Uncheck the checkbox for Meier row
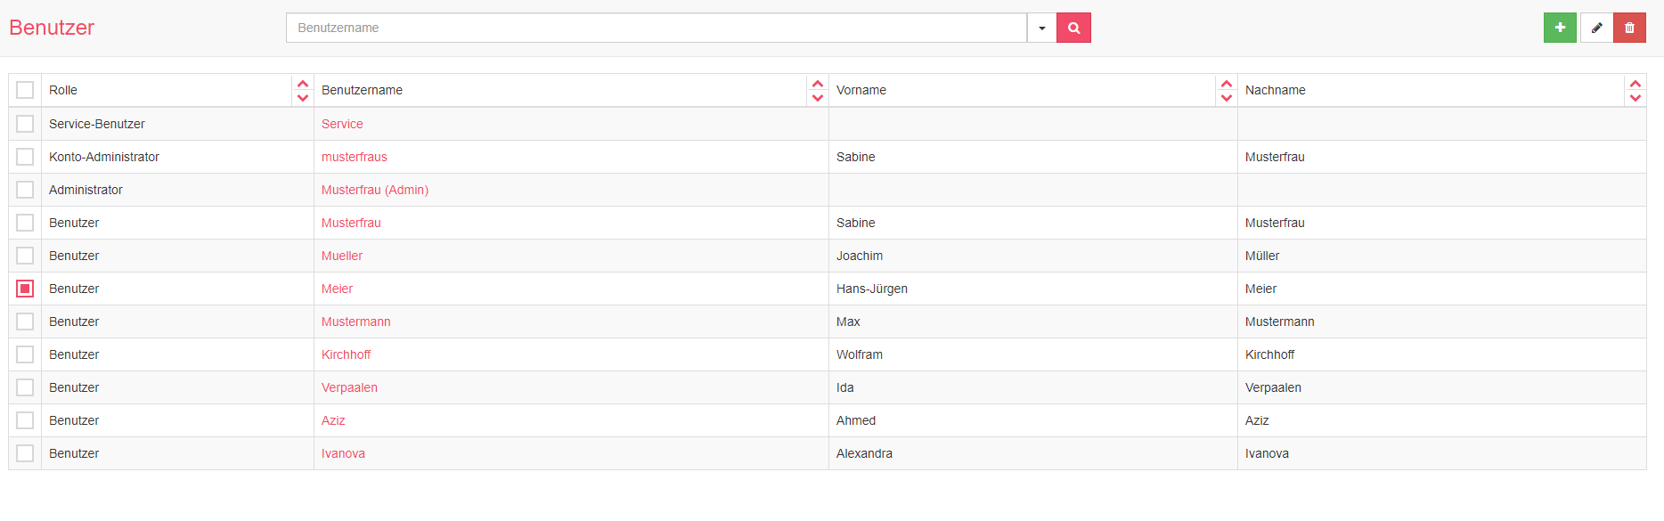Image resolution: width=1664 pixels, height=521 pixels. click(25, 289)
